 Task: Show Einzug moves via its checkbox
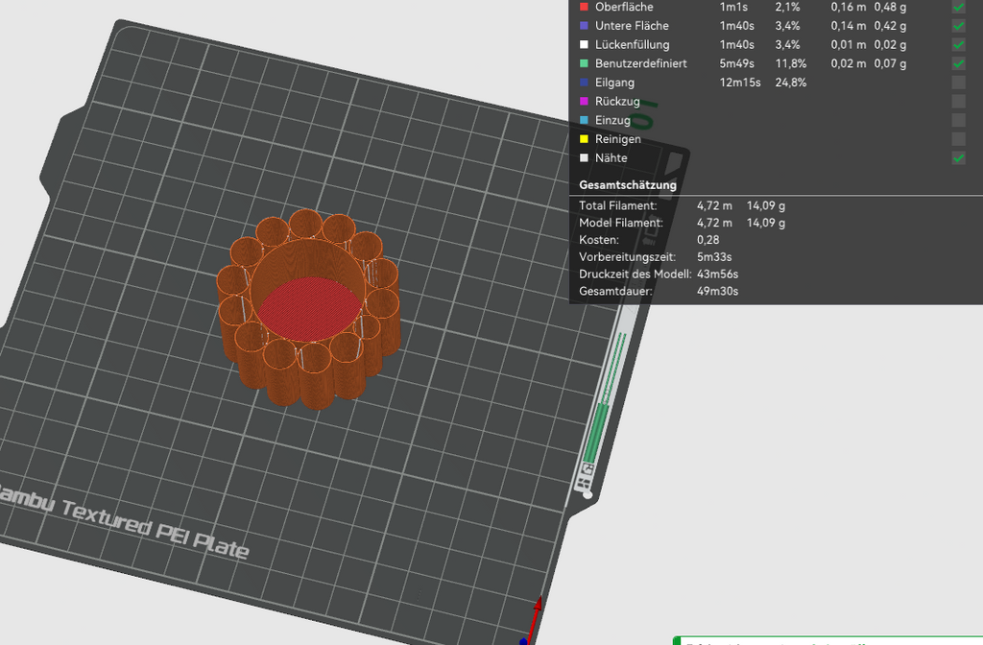tap(959, 120)
